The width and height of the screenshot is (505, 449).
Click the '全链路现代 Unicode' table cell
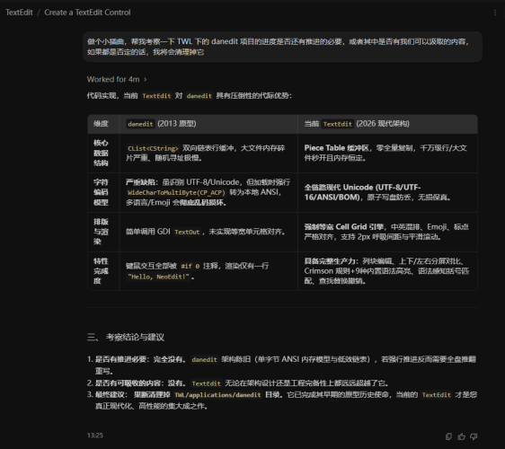(x=388, y=192)
